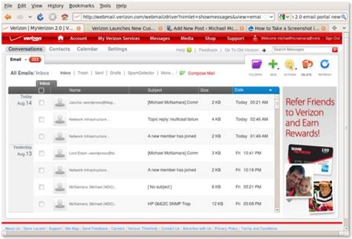
Task: Open the browser history dropdown arrow
Action: pos(30,17)
